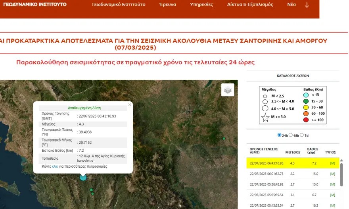The image size is (349, 209).
Task: Expand the Δίκτυα & Εξοπλισμός menu
Action: pos(250,4)
